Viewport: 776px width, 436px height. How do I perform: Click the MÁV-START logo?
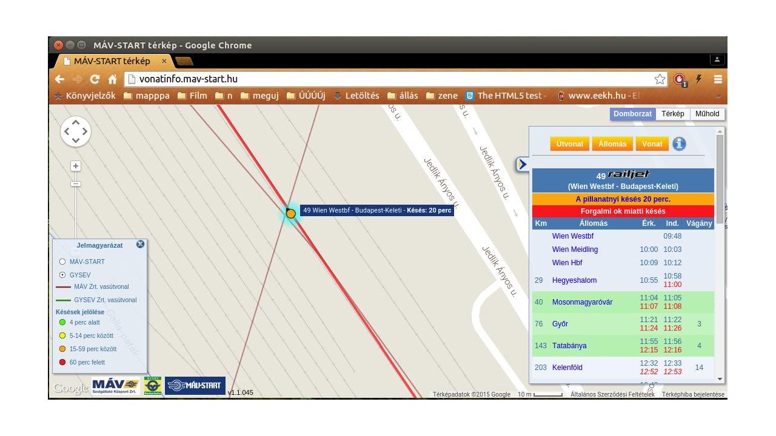tap(195, 386)
